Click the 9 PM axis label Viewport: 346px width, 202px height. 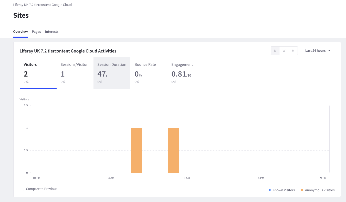[x=323, y=178]
